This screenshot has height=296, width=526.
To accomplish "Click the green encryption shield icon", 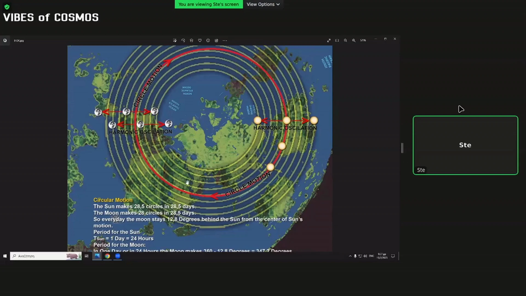I will coord(7,7).
